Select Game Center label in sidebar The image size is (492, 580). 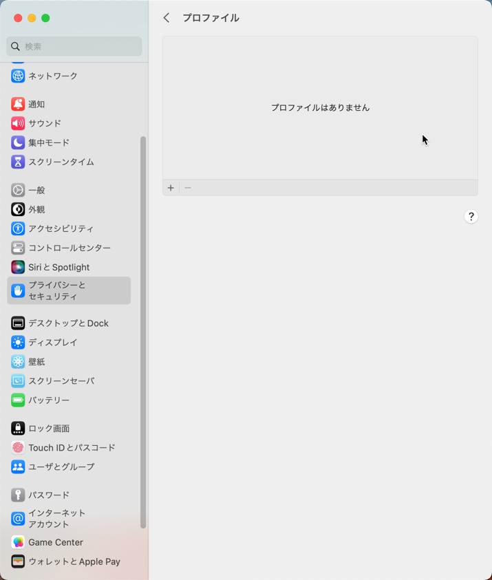click(56, 542)
